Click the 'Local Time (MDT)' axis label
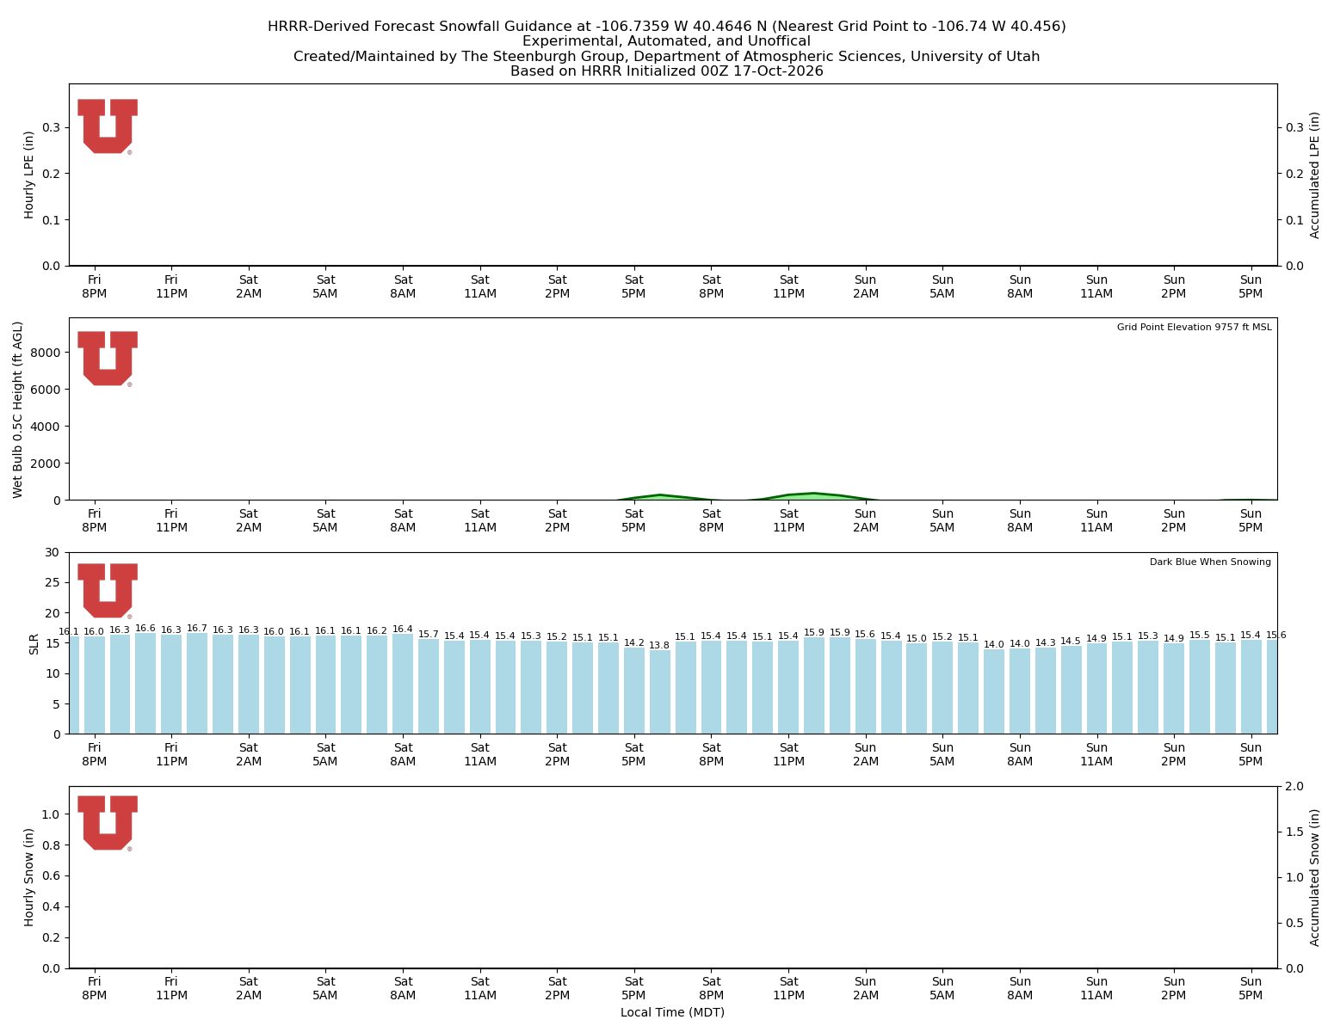The height and width of the screenshot is (1032, 1334). (672, 1012)
